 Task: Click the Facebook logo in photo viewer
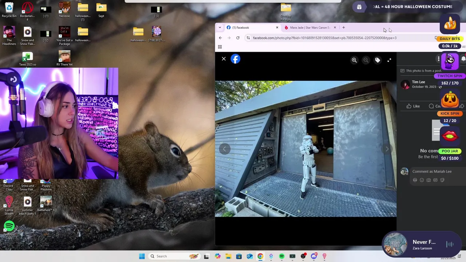(236, 59)
